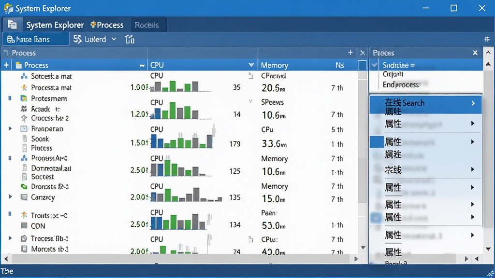Close the right Process side panel
The height and width of the screenshot is (278, 495).
(x=475, y=53)
